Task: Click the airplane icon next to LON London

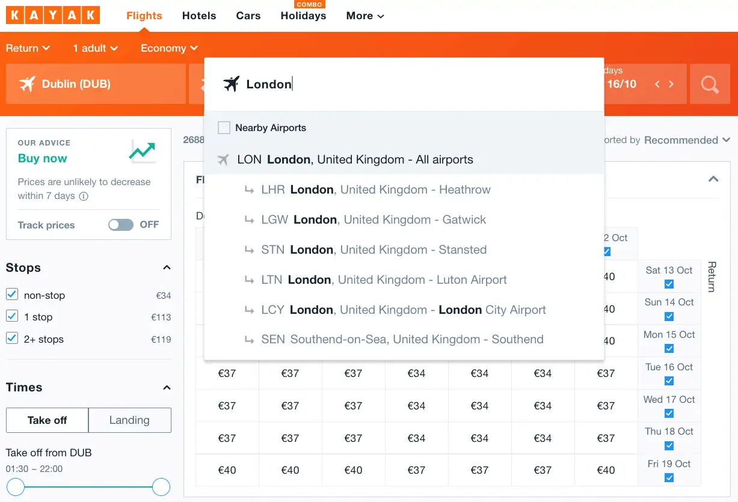Action: point(224,160)
